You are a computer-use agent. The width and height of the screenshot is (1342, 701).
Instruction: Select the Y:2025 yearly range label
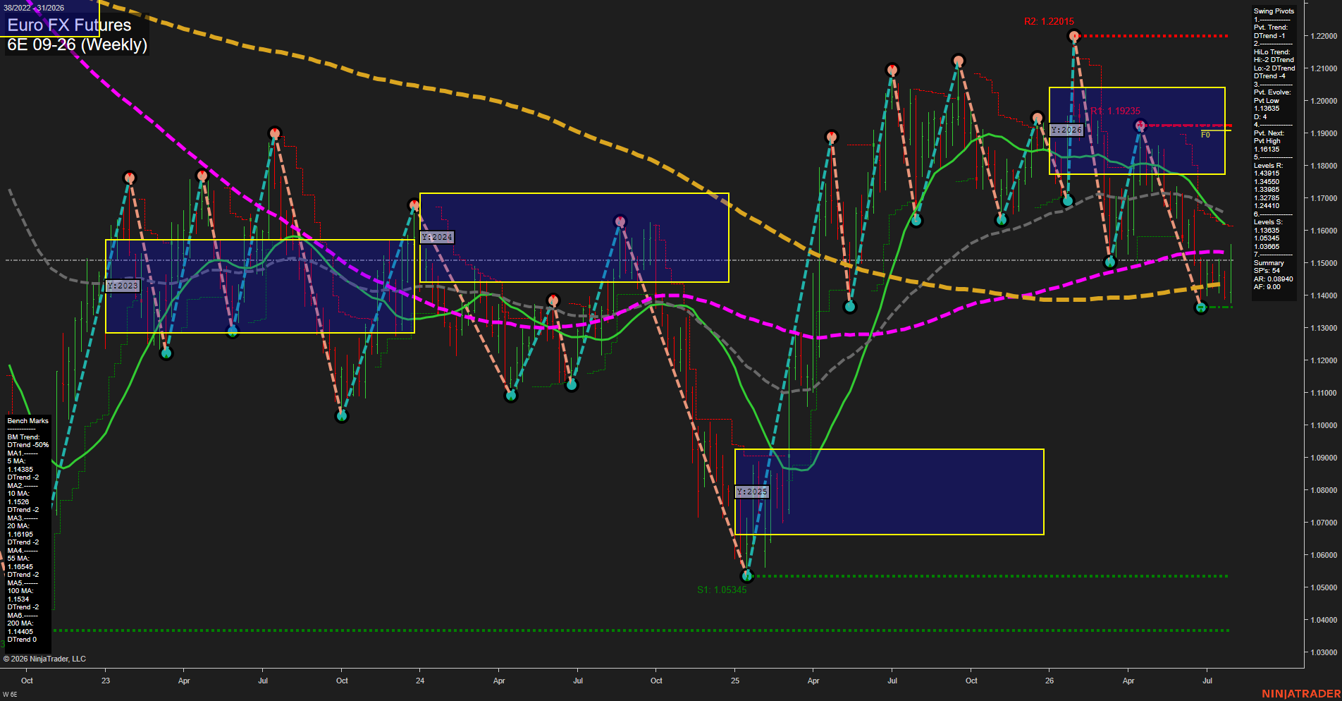pos(751,492)
